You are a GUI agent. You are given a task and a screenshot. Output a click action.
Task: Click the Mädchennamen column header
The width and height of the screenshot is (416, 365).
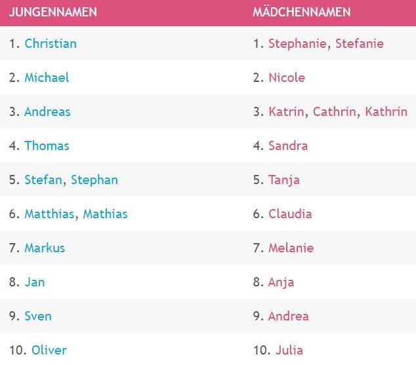(x=301, y=12)
